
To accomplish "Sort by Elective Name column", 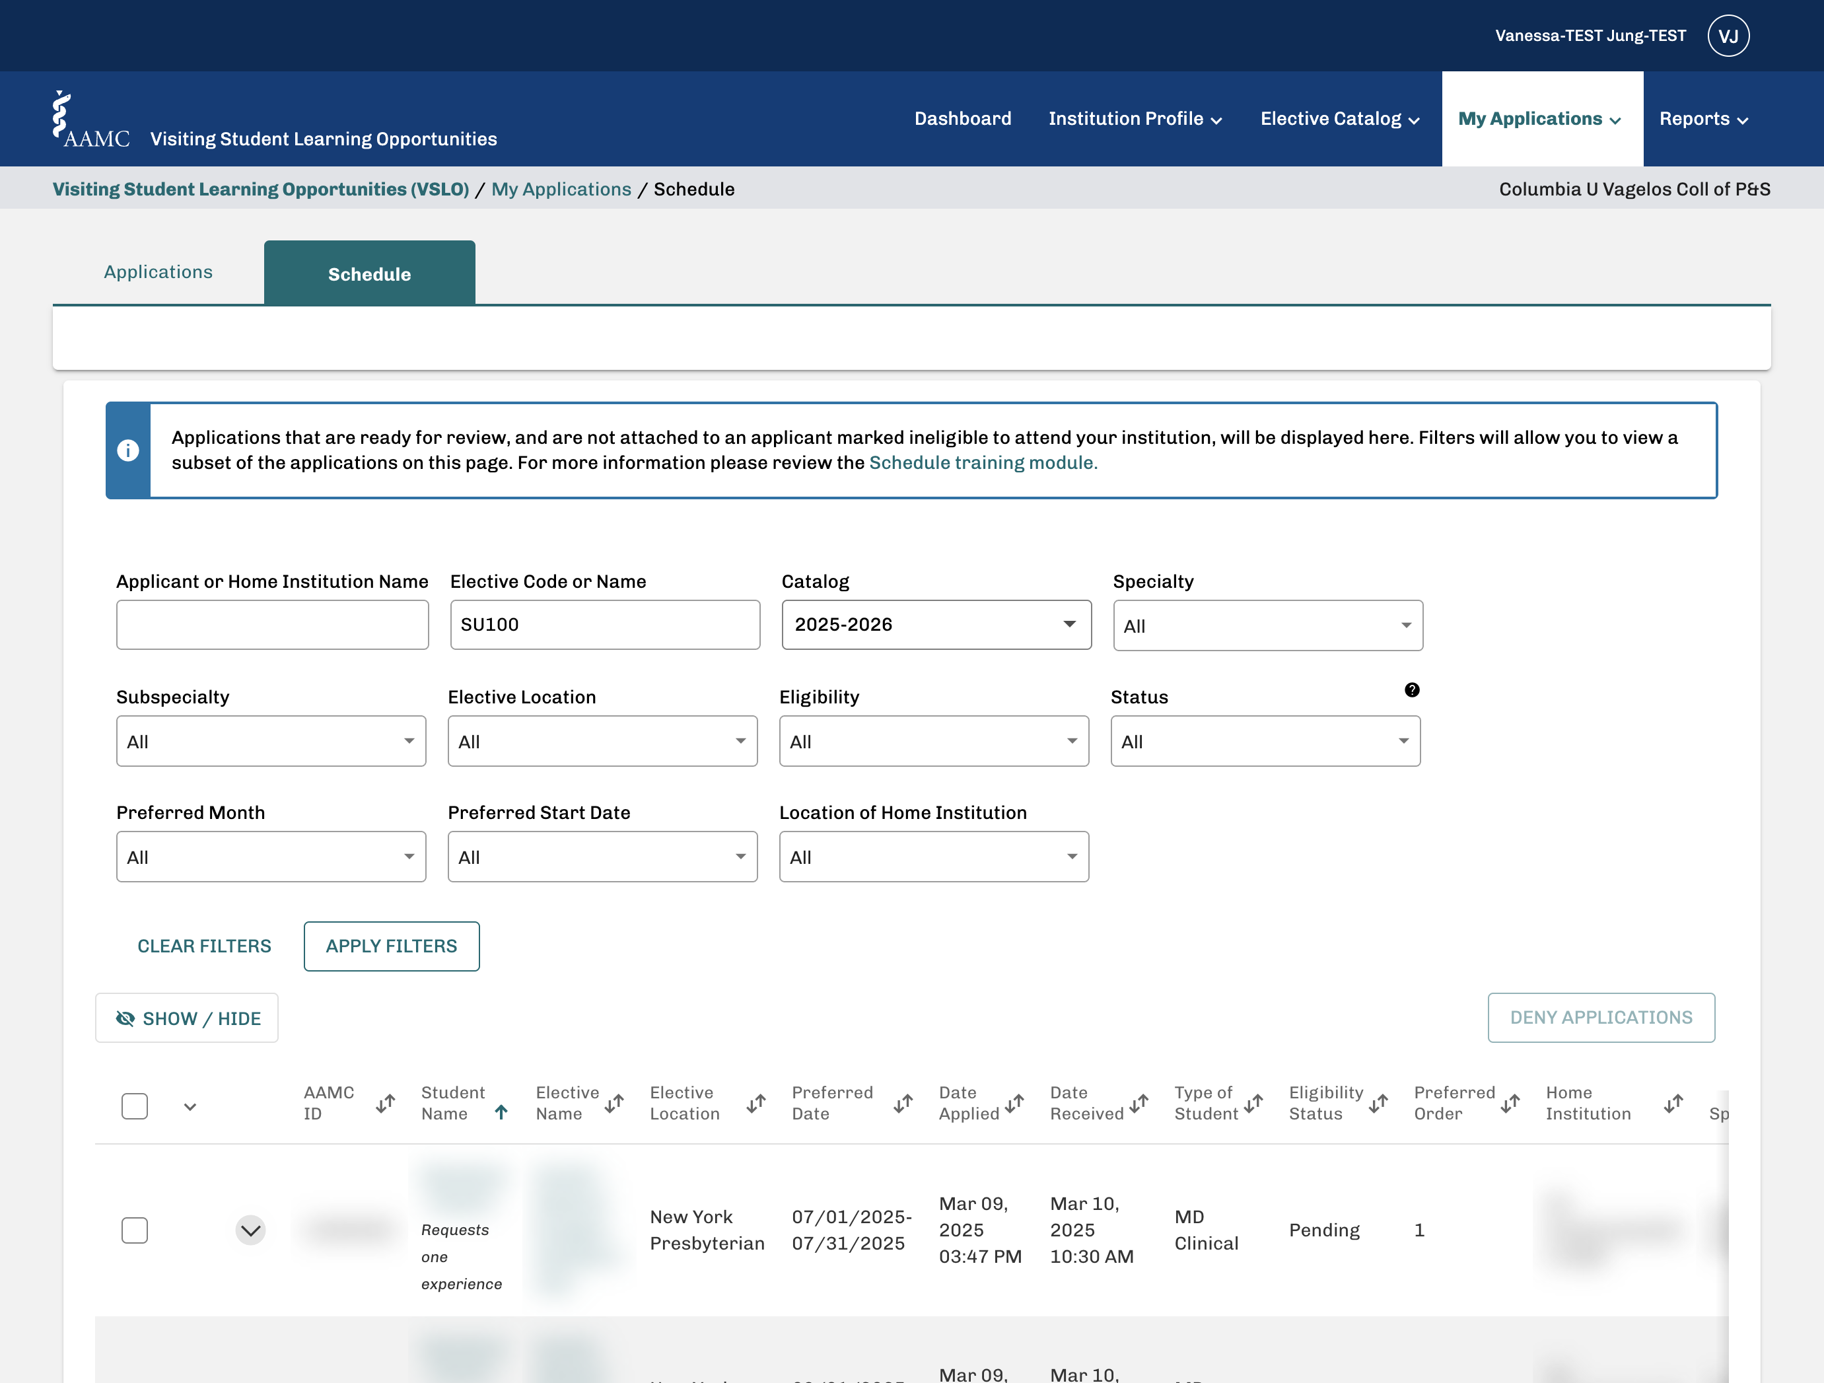I will tap(614, 1102).
